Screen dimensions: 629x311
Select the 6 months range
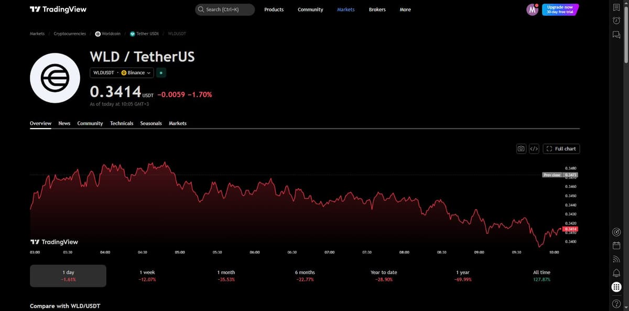(305, 275)
